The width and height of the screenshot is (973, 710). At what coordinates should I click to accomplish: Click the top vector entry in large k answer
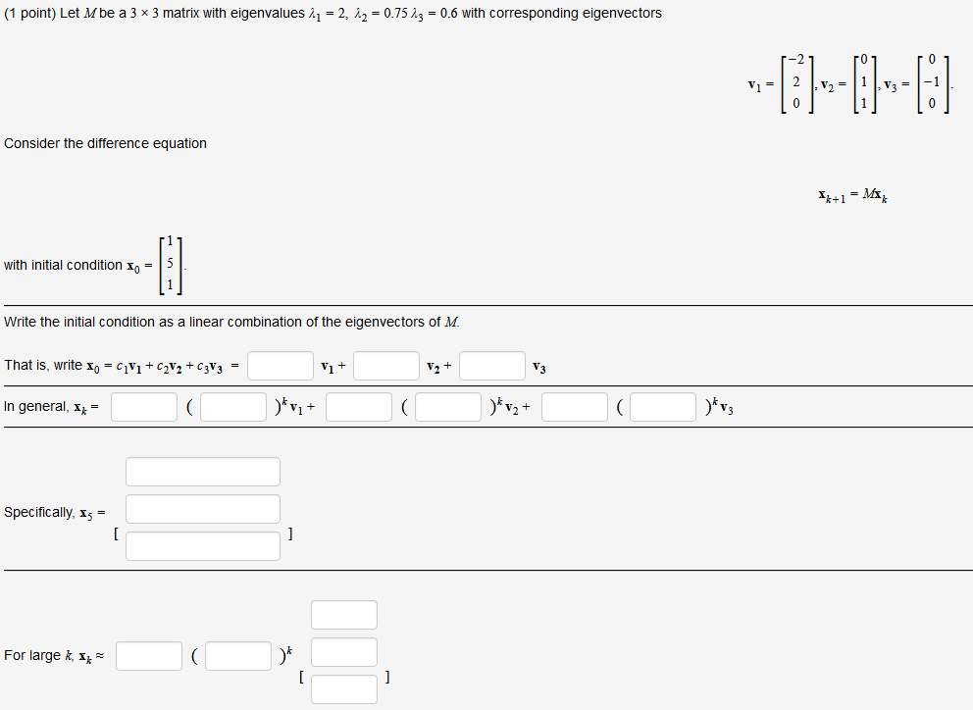tap(343, 614)
